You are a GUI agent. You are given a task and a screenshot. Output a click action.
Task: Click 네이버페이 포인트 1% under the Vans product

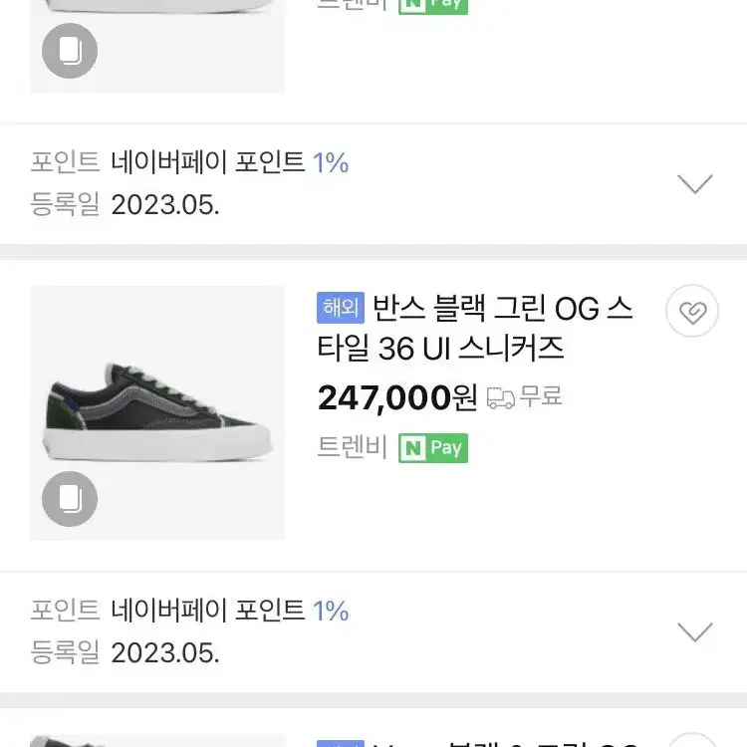tap(230, 611)
